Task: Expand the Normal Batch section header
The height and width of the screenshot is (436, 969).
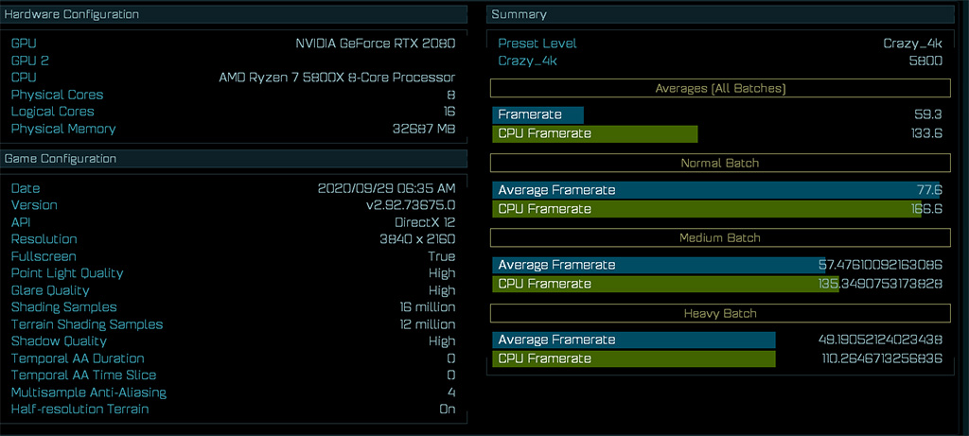Action: pyautogui.click(x=720, y=163)
